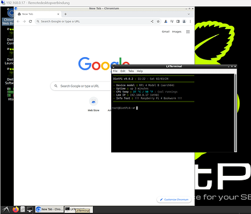The image size is (251, 214).
Task: Open the media control playlist icon
Action: point(172,22)
